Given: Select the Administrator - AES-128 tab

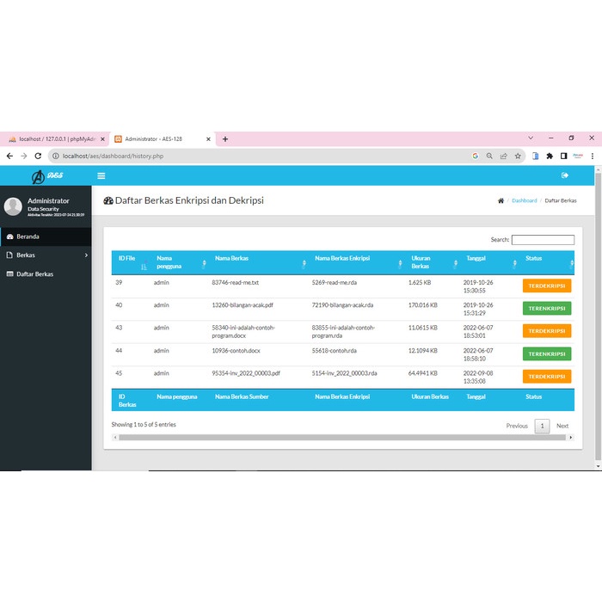Looking at the screenshot, I should pos(162,139).
